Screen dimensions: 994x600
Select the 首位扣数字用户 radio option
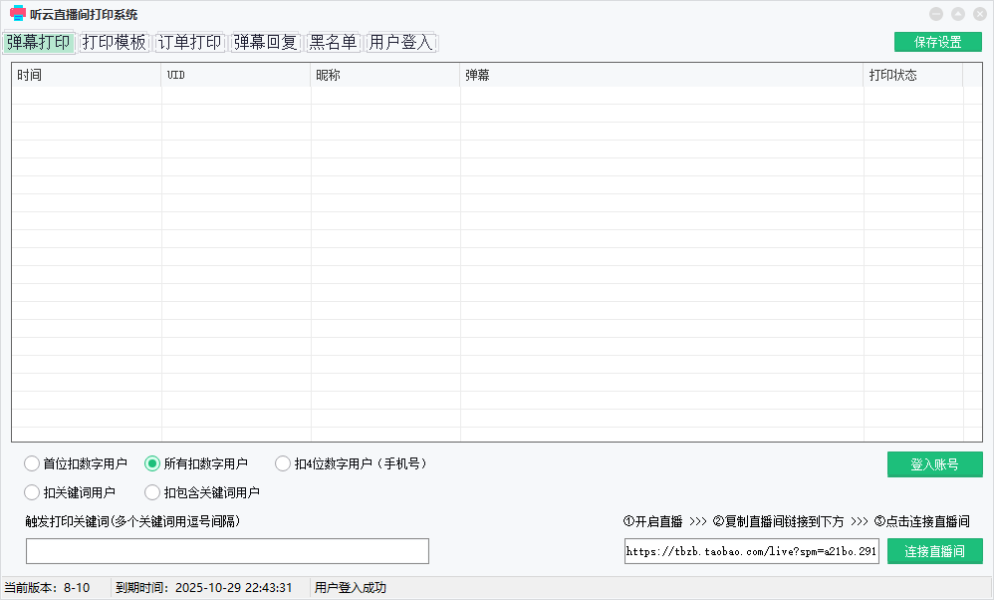pyautogui.click(x=33, y=463)
